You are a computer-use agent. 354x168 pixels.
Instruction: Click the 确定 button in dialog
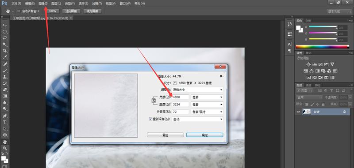pyautogui.click(x=204, y=135)
